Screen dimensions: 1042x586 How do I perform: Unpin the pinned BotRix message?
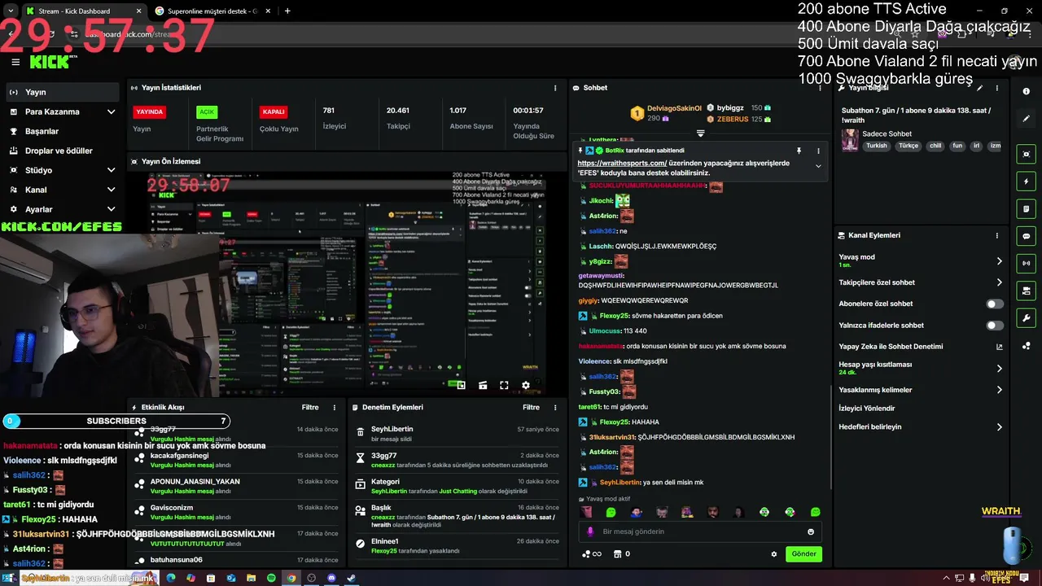click(x=799, y=151)
